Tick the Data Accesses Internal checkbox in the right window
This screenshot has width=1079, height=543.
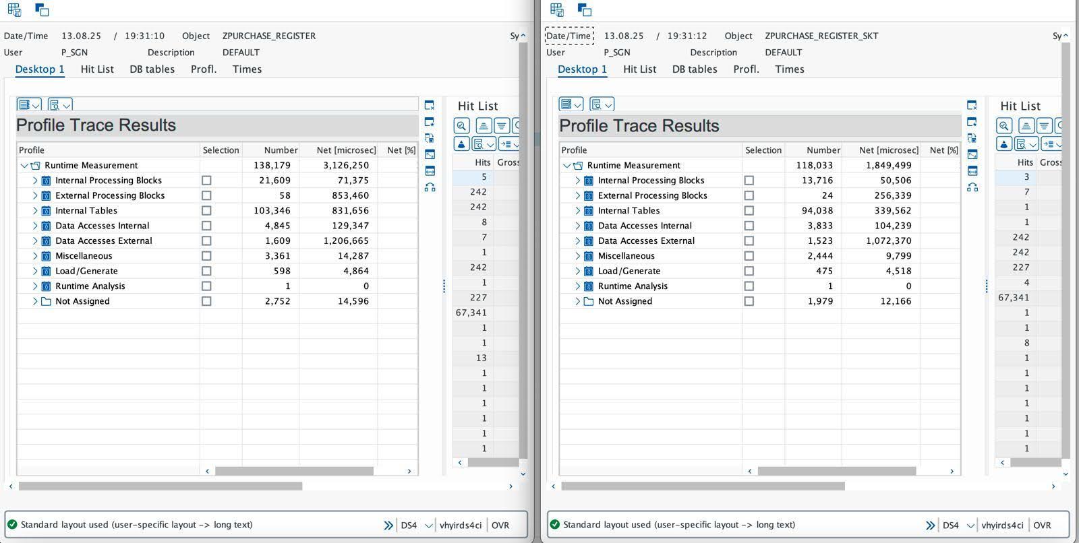[x=749, y=226]
